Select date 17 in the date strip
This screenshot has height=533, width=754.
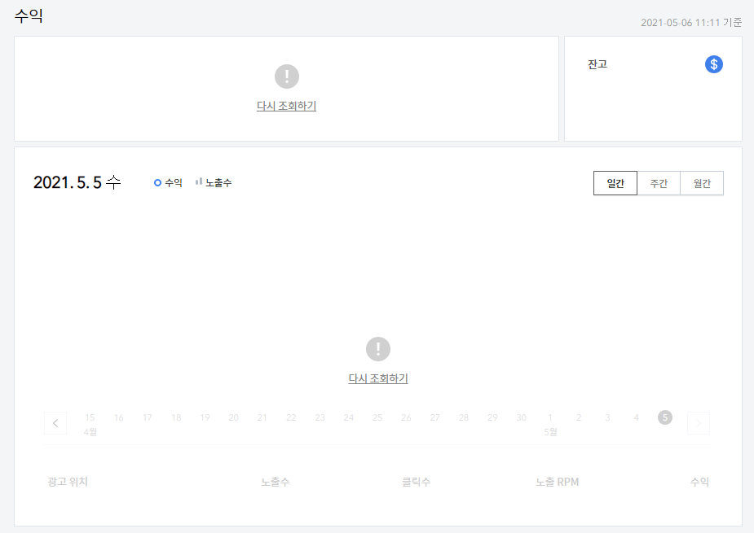point(148,417)
